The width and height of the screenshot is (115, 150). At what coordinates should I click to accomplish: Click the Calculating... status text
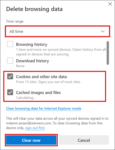point(26,98)
